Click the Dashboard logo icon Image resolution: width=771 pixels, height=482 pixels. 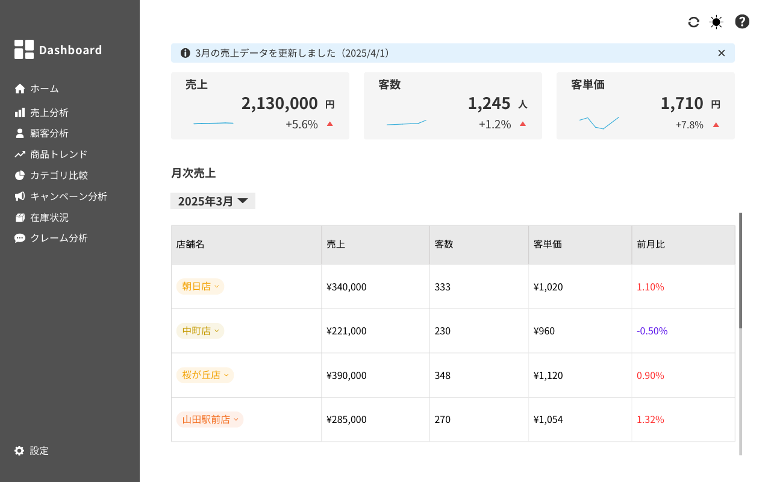(x=24, y=49)
